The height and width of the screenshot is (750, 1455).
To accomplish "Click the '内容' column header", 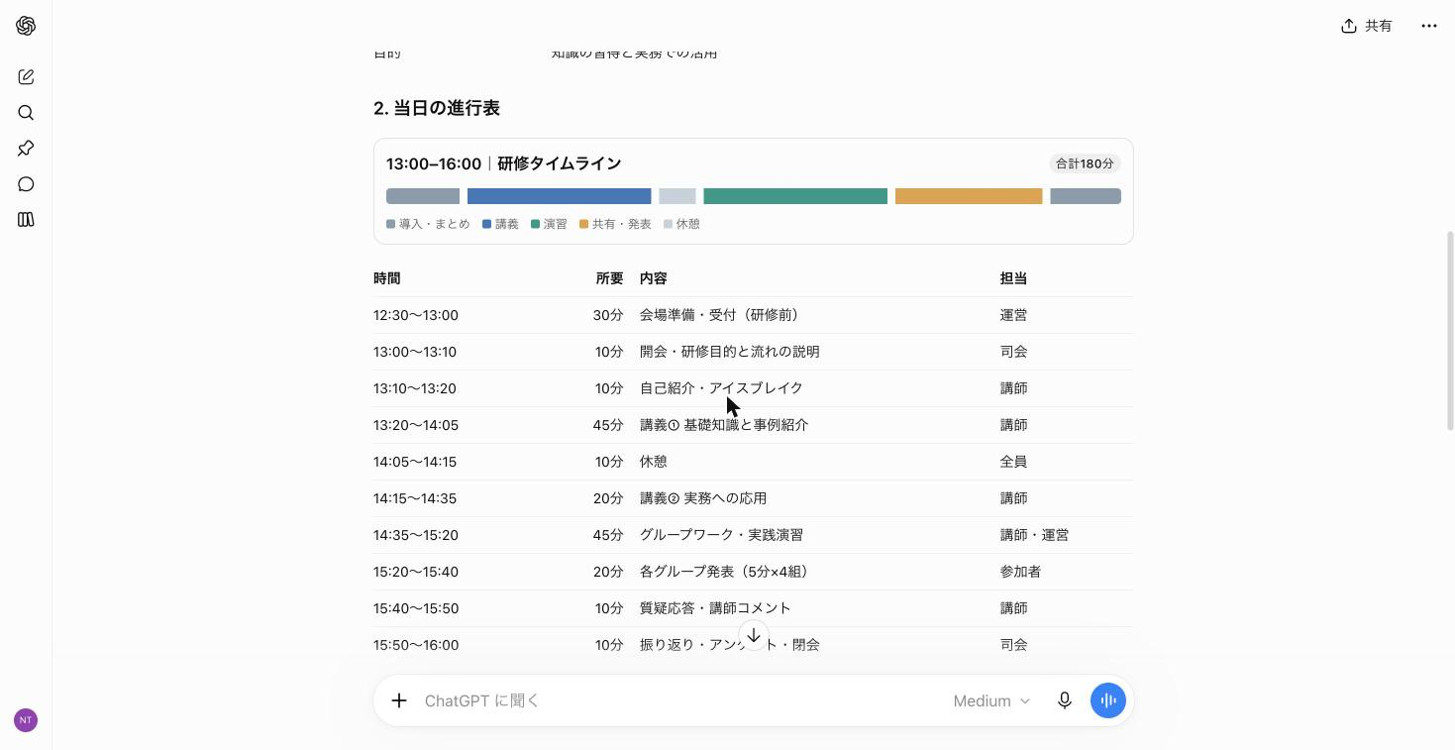I will pos(654,278).
